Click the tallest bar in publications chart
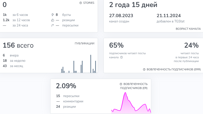This screenshot has height=114, width=203. click(91, 64)
